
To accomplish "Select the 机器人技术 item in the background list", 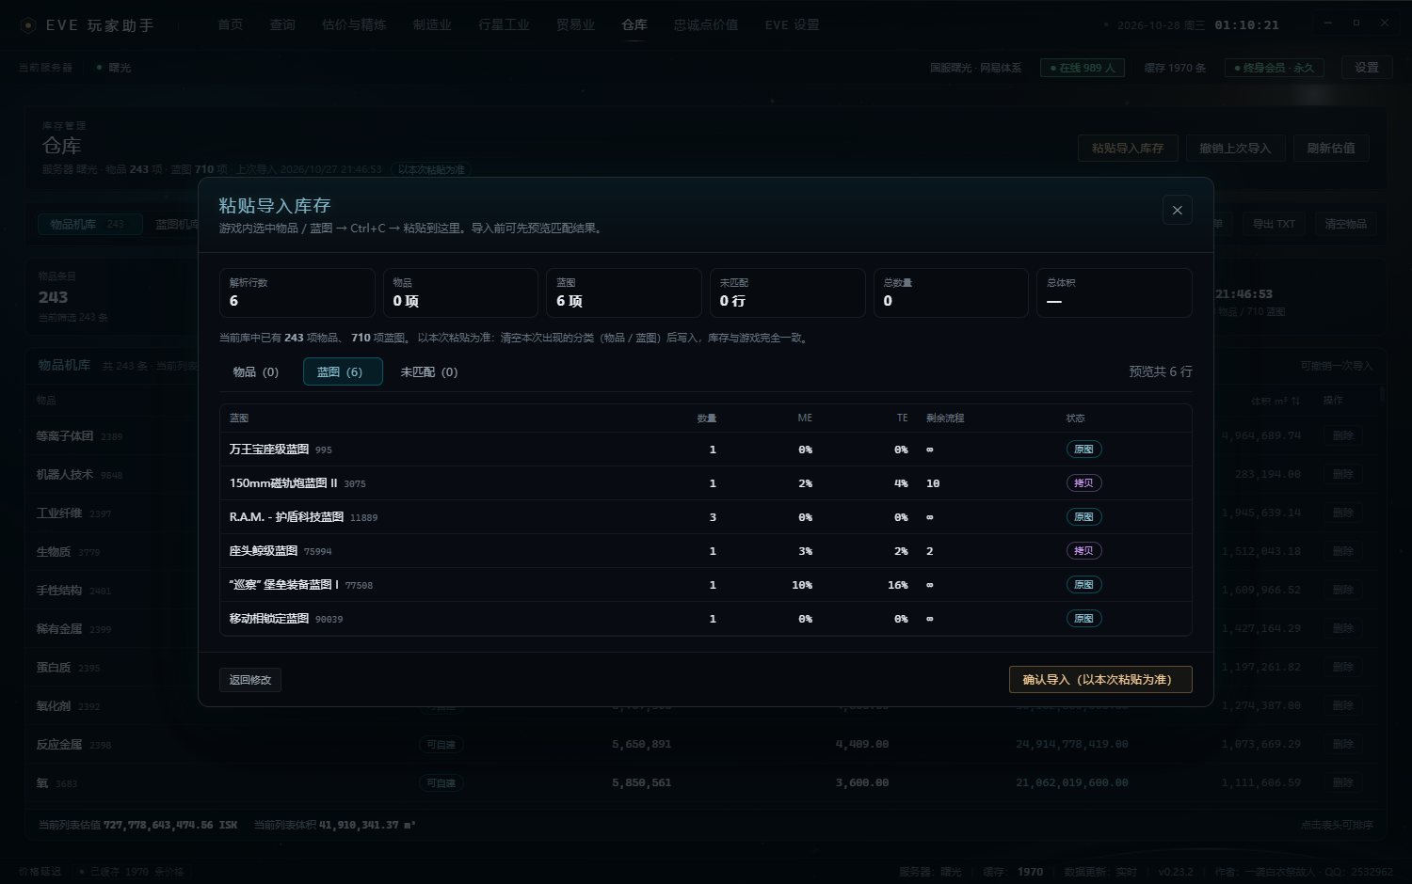I will (65, 475).
